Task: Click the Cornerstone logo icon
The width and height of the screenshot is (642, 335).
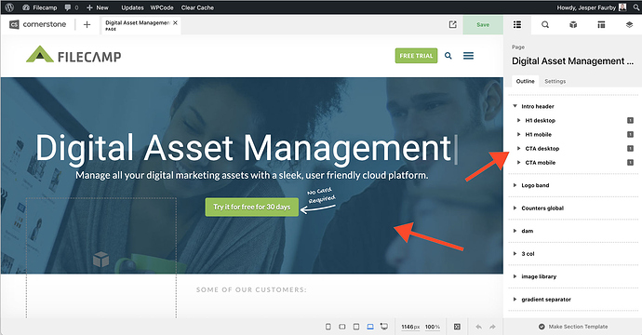Action: 14,24
